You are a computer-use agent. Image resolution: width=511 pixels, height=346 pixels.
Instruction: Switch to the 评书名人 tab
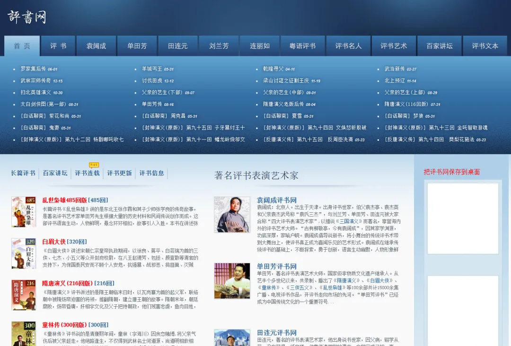348,46
